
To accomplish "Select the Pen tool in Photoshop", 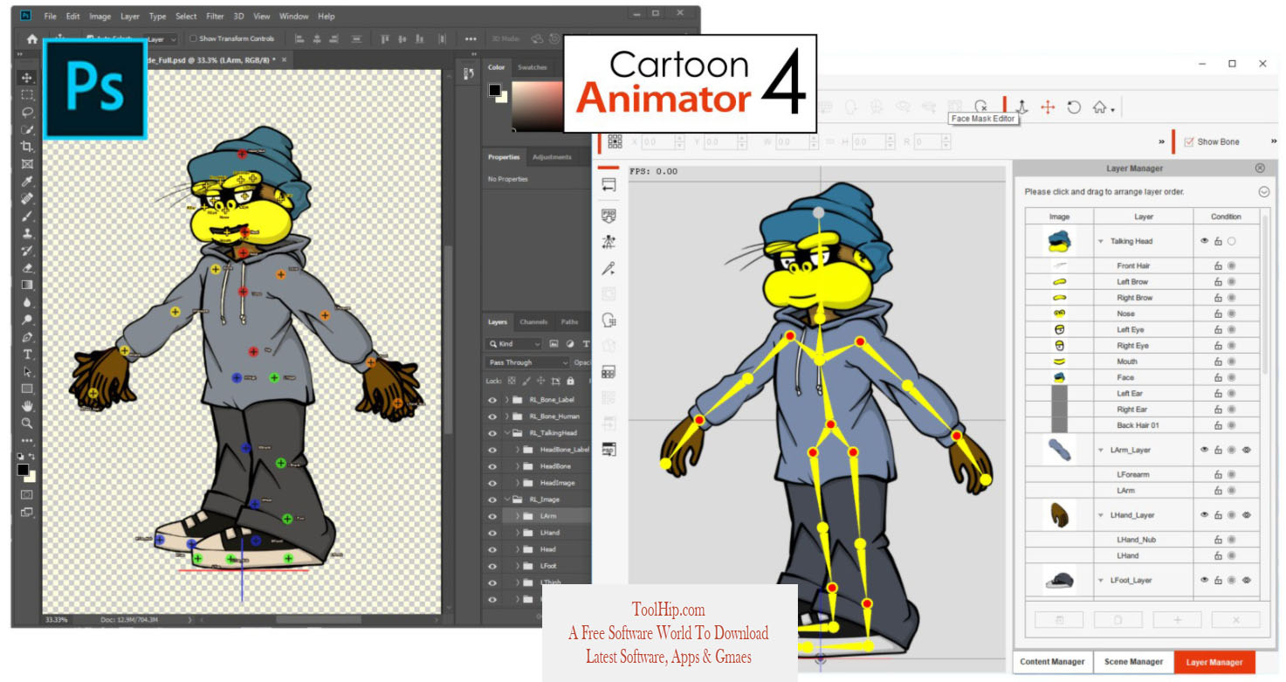I will (x=27, y=337).
